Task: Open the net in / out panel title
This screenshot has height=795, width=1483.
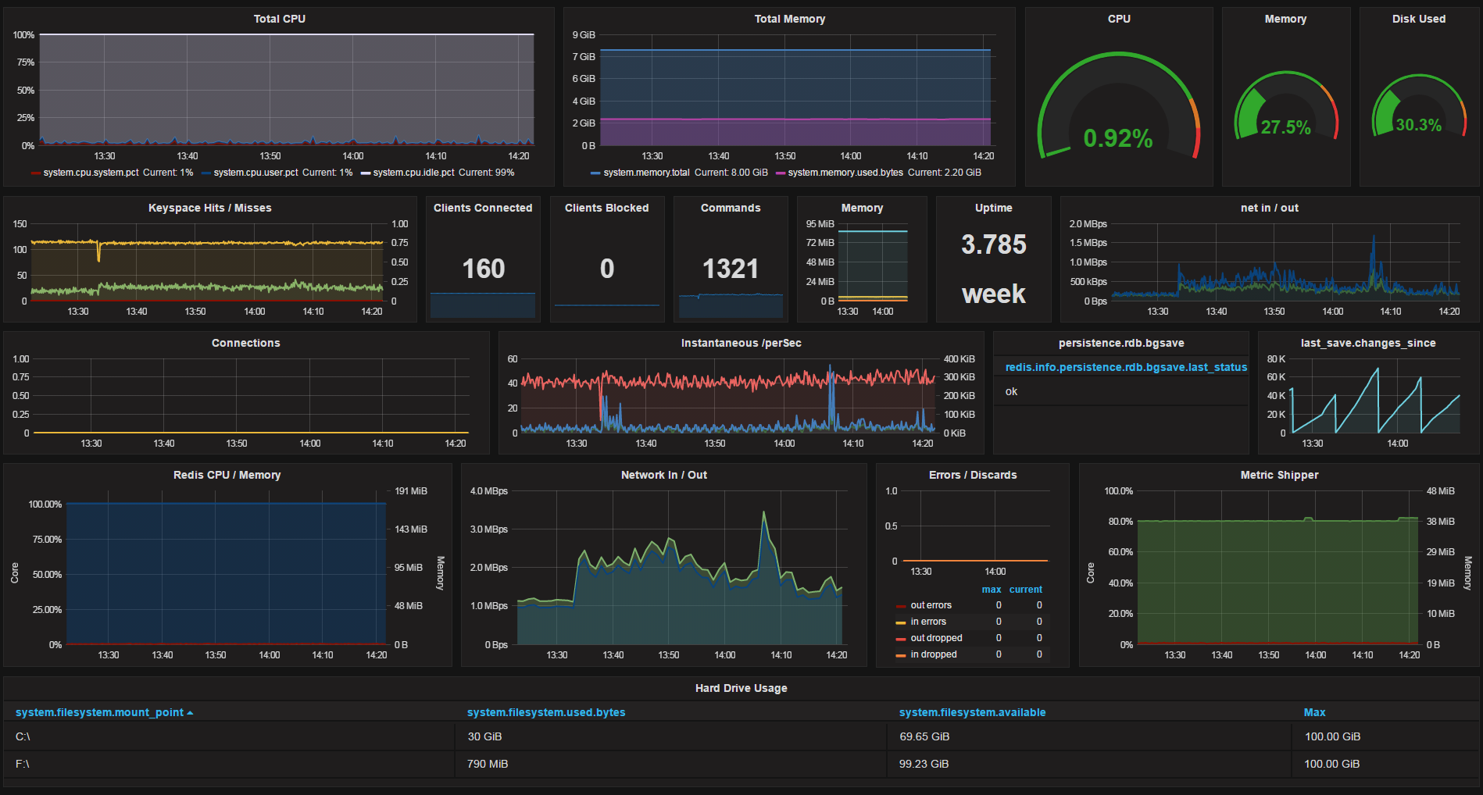Action: (1269, 208)
